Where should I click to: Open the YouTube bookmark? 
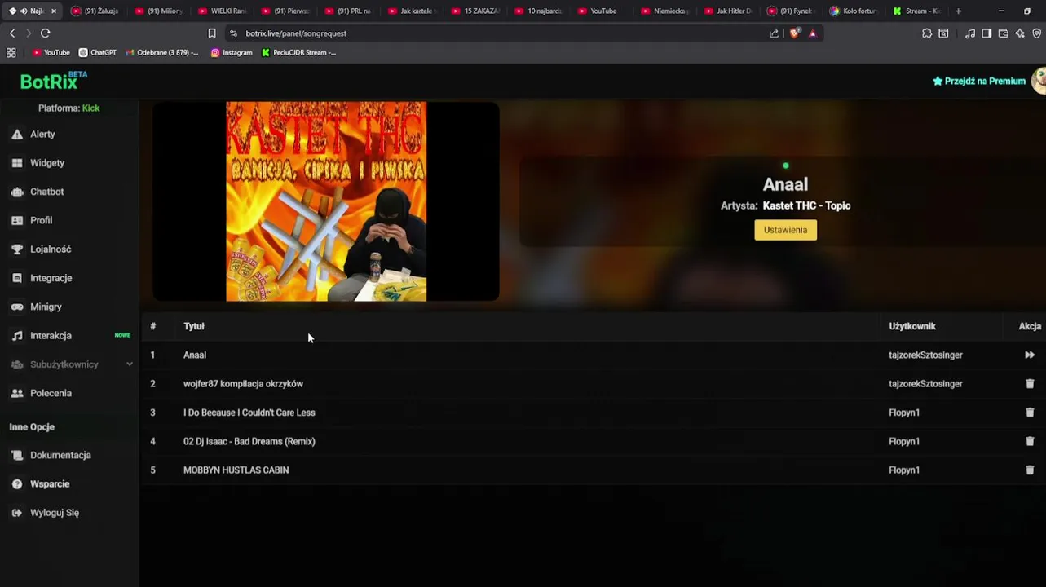[51, 52]
